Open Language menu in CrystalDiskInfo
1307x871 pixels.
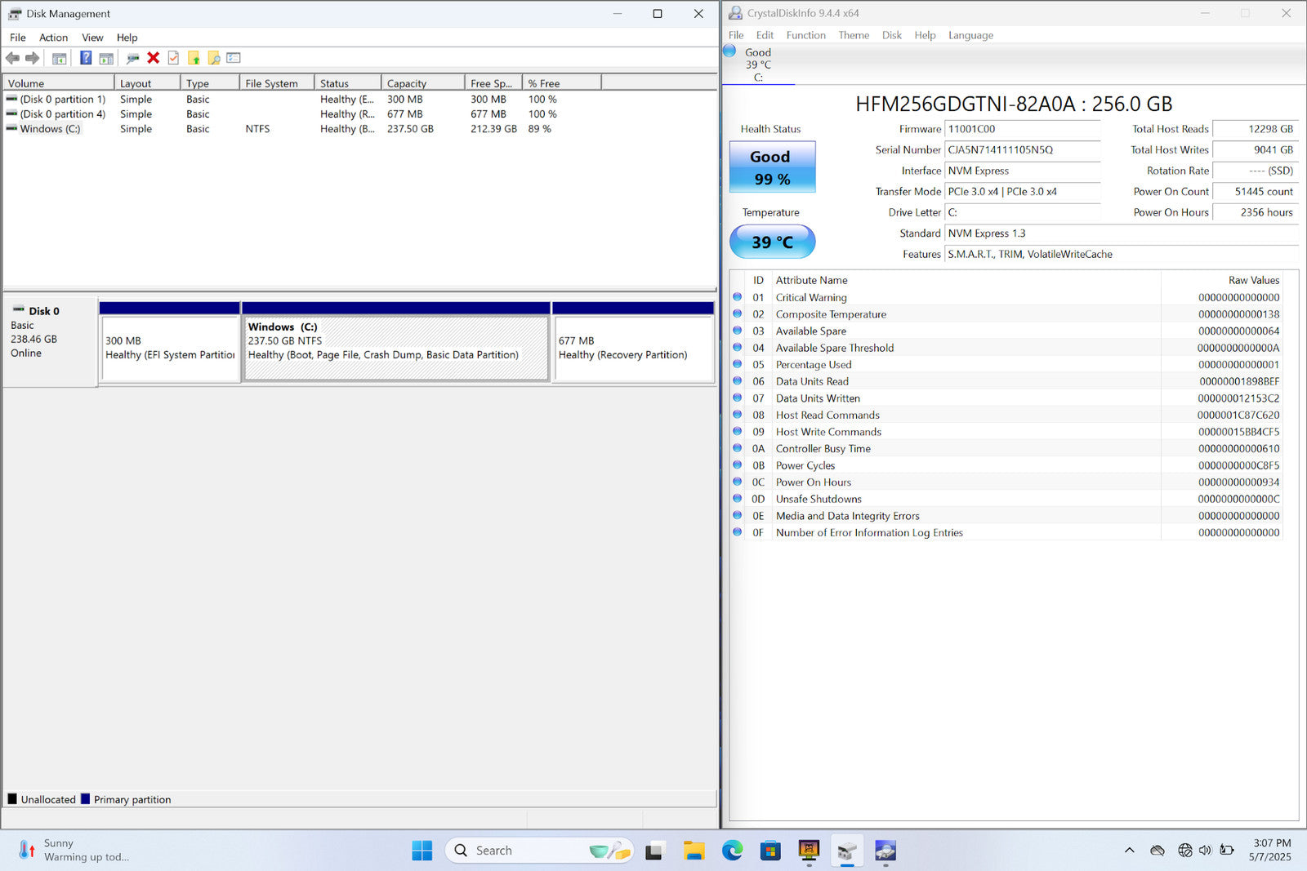pos(970,35)
